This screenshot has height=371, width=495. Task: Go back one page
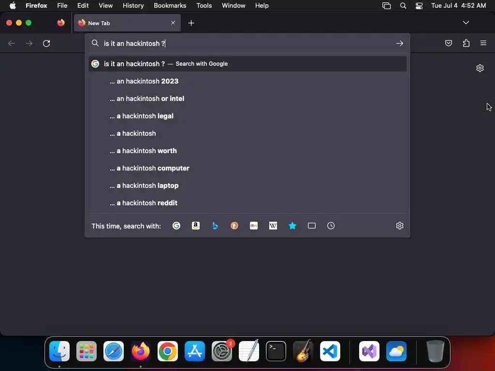tap(12, 43)
